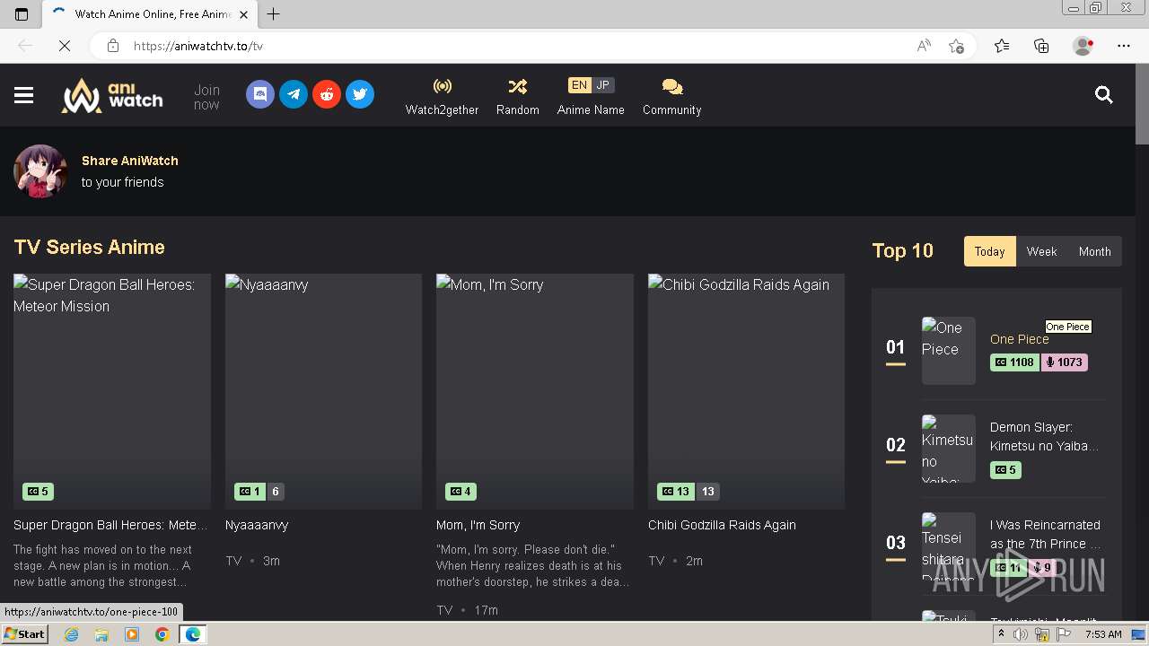The image size is (1149, 646).
Task: Open the Discord join link icon
Action: coord(260,94)
